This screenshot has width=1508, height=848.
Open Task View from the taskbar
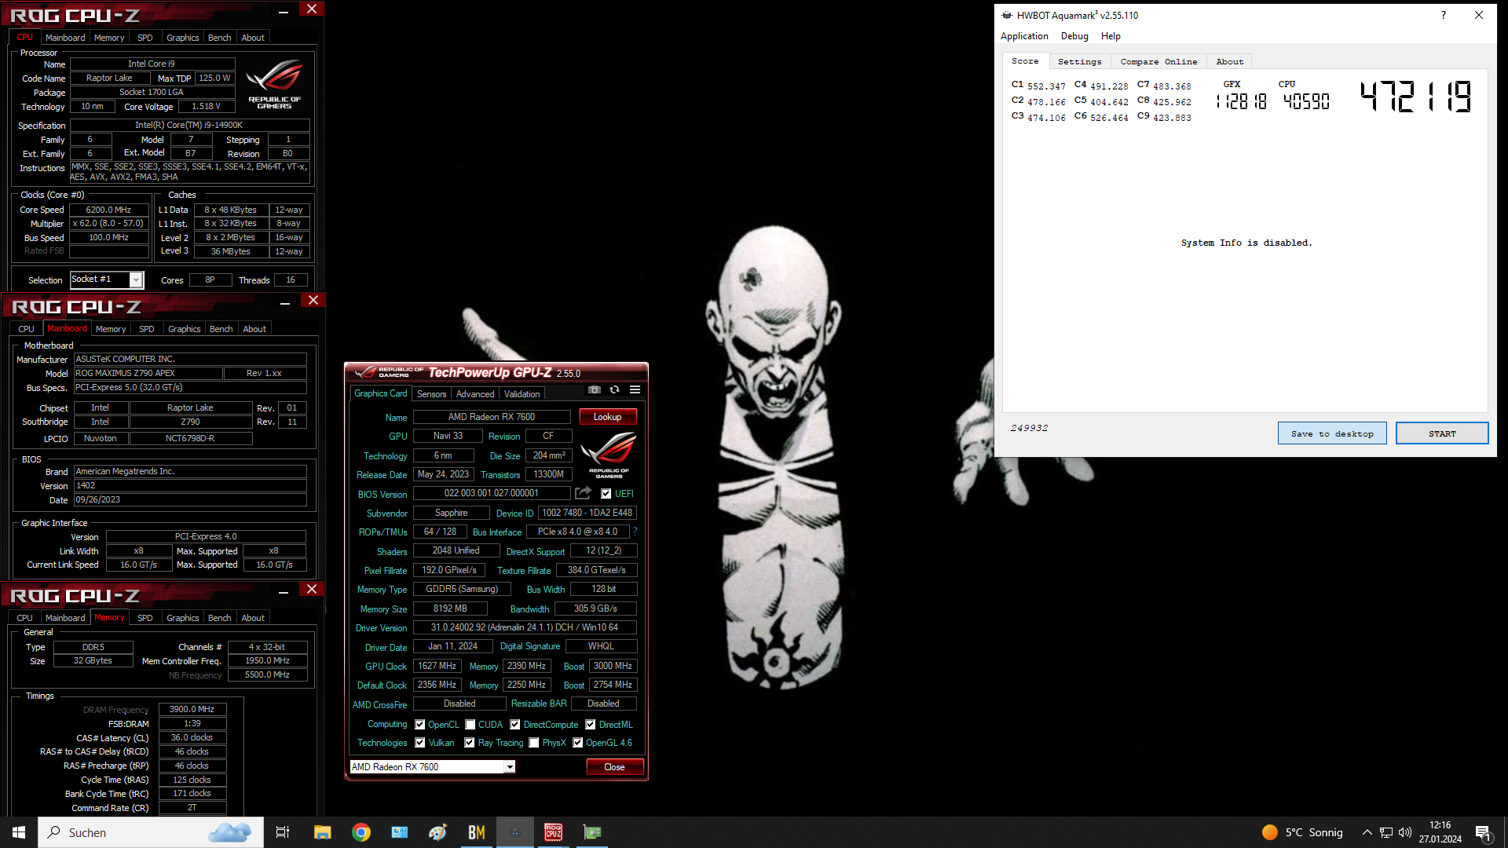283,832
